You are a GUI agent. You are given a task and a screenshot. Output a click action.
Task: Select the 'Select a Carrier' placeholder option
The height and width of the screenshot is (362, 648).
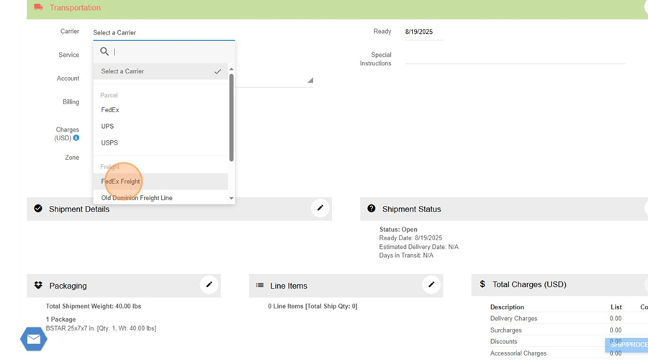(122, 71)
